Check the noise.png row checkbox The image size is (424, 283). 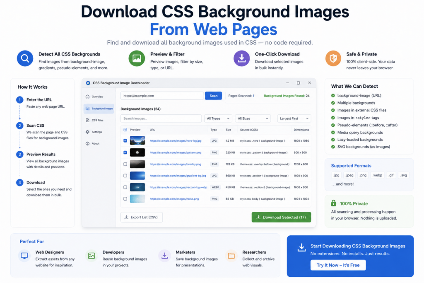click(x=125, y=199)
